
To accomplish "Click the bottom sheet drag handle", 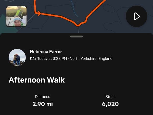I will [76, 37].
